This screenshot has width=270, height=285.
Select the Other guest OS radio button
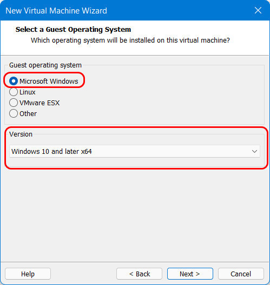14,113
